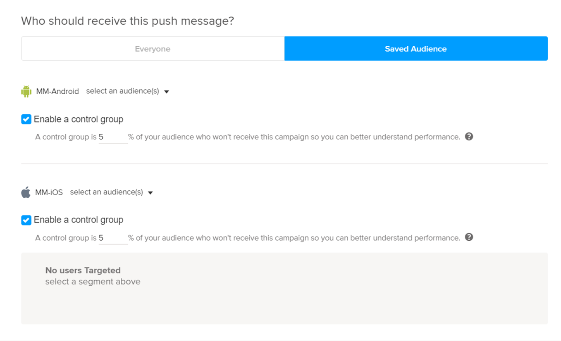Click the caret arrow next to MM-iOS audience

150,193
